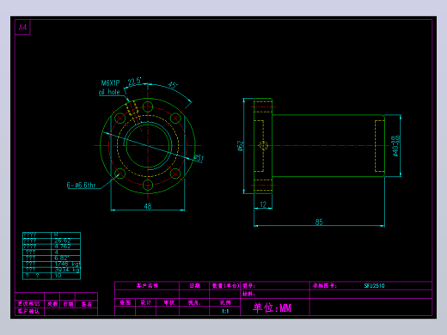Click the 85 overall length dimension
The height and width of the screenshot is (335, 447).
tap(319, 222)
